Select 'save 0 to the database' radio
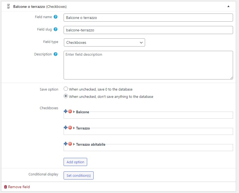Viewport: 239px width, 193px height. pyautogui.click(x=66, y=89)
